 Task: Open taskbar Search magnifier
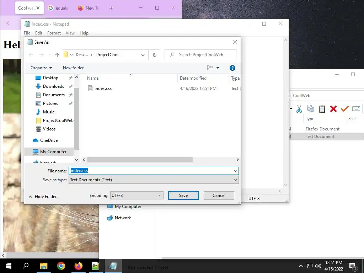tap(26, 266)
